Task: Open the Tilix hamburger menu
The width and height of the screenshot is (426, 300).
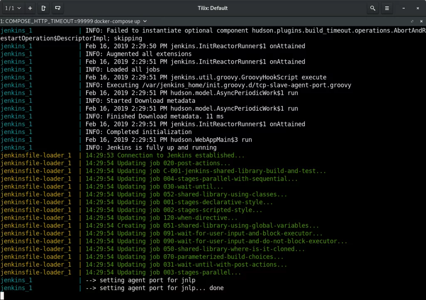Action: (x=387, y=8)
